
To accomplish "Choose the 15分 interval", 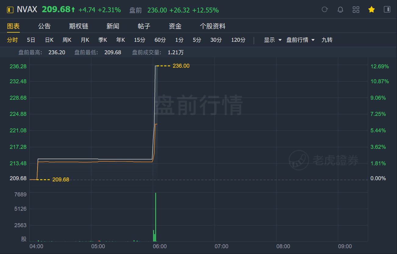I will point(140,40).
